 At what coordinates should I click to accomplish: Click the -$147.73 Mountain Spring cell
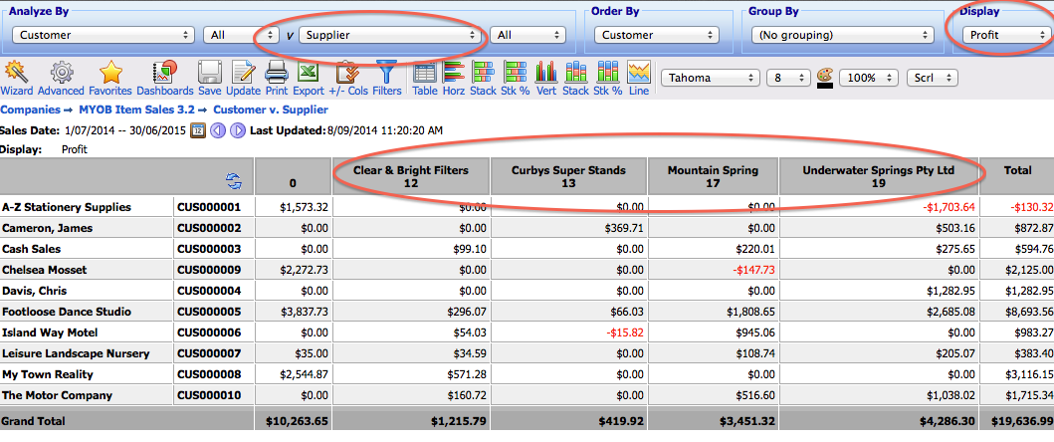(754, 270)
